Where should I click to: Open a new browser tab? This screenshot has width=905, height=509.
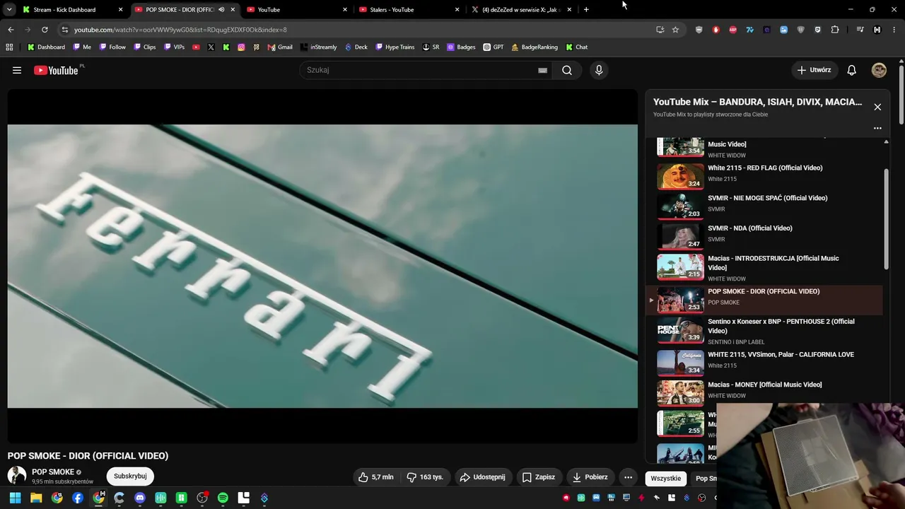coord(586,10)
